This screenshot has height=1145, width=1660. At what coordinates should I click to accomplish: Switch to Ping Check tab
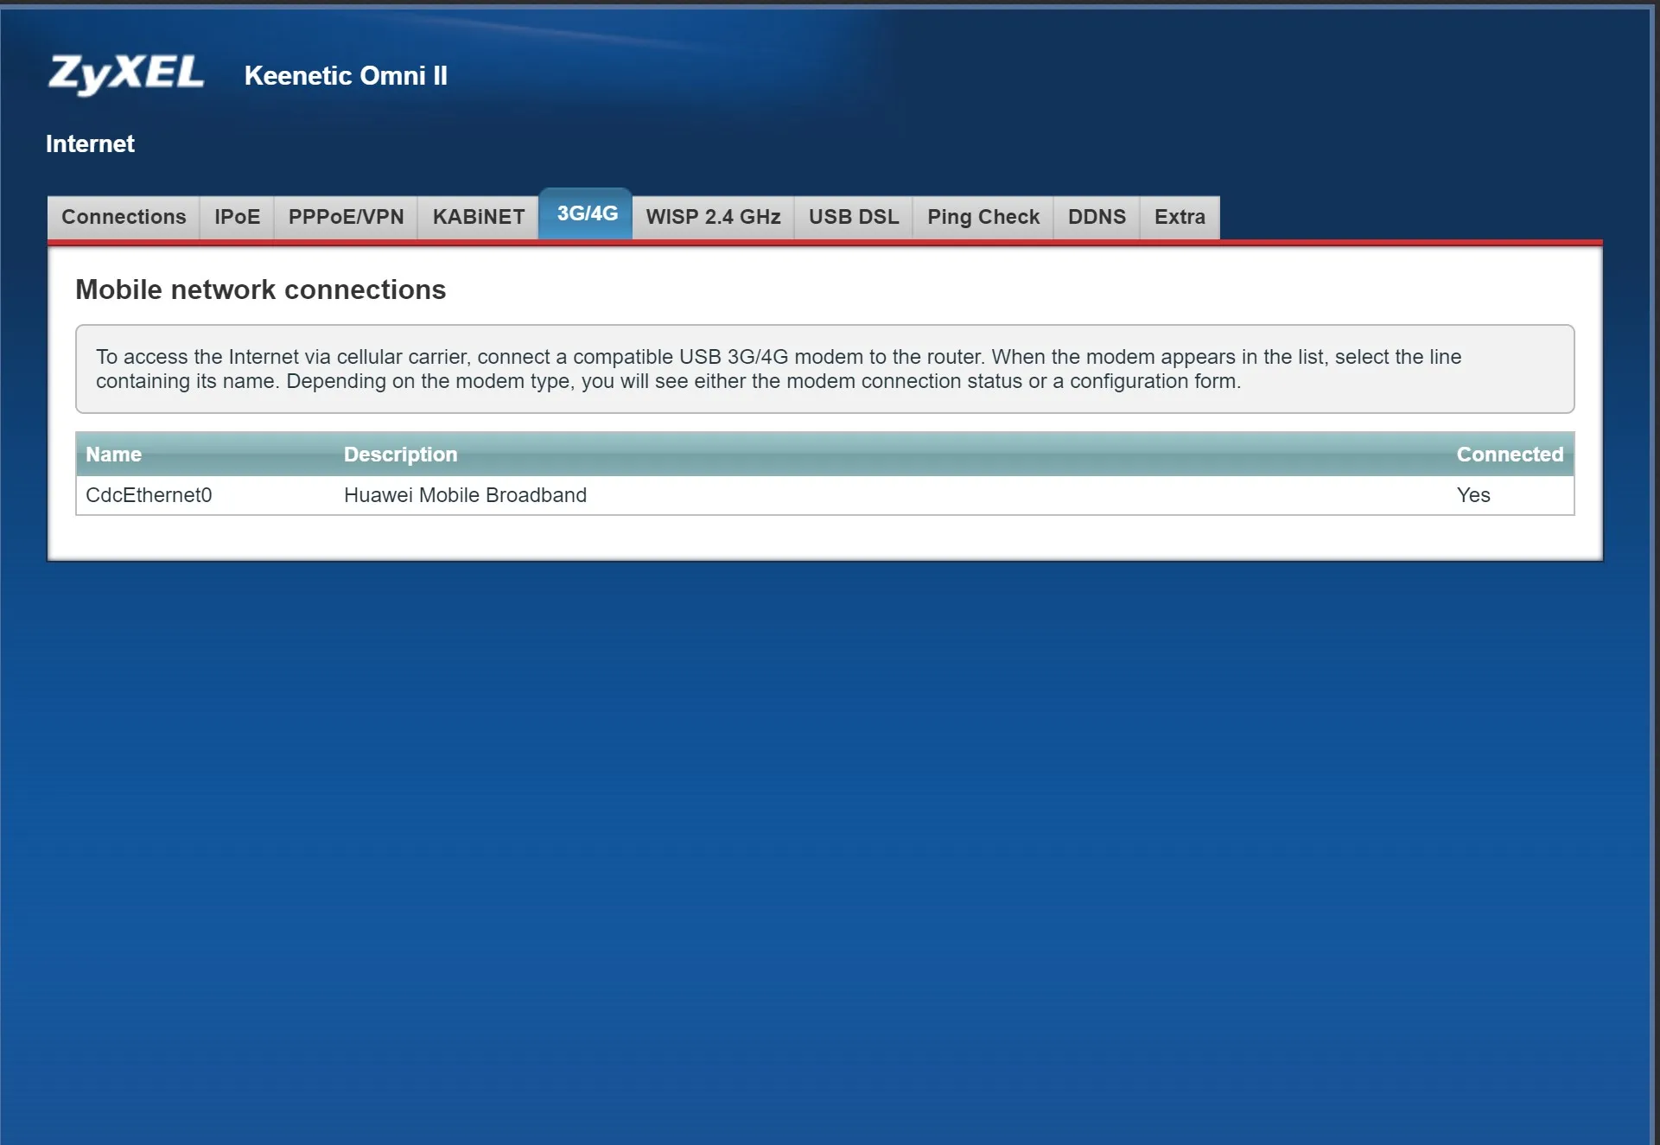click(x=983, y=217)
